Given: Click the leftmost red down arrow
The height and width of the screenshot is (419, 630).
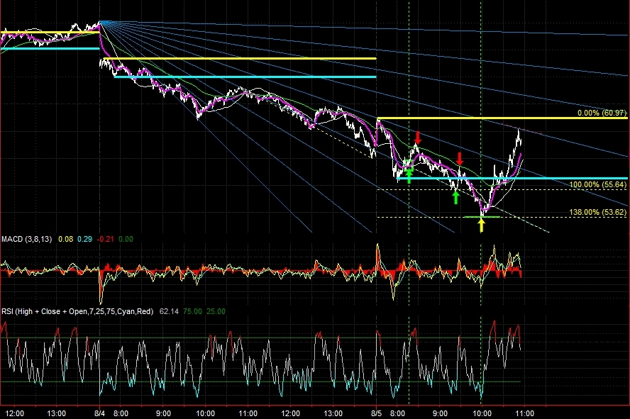Looking at the screenshot, I should [x=419, y=137].
